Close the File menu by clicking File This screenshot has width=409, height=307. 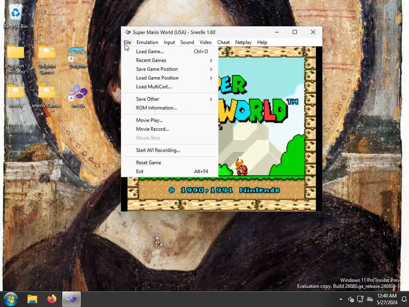[x=127, y=42]
